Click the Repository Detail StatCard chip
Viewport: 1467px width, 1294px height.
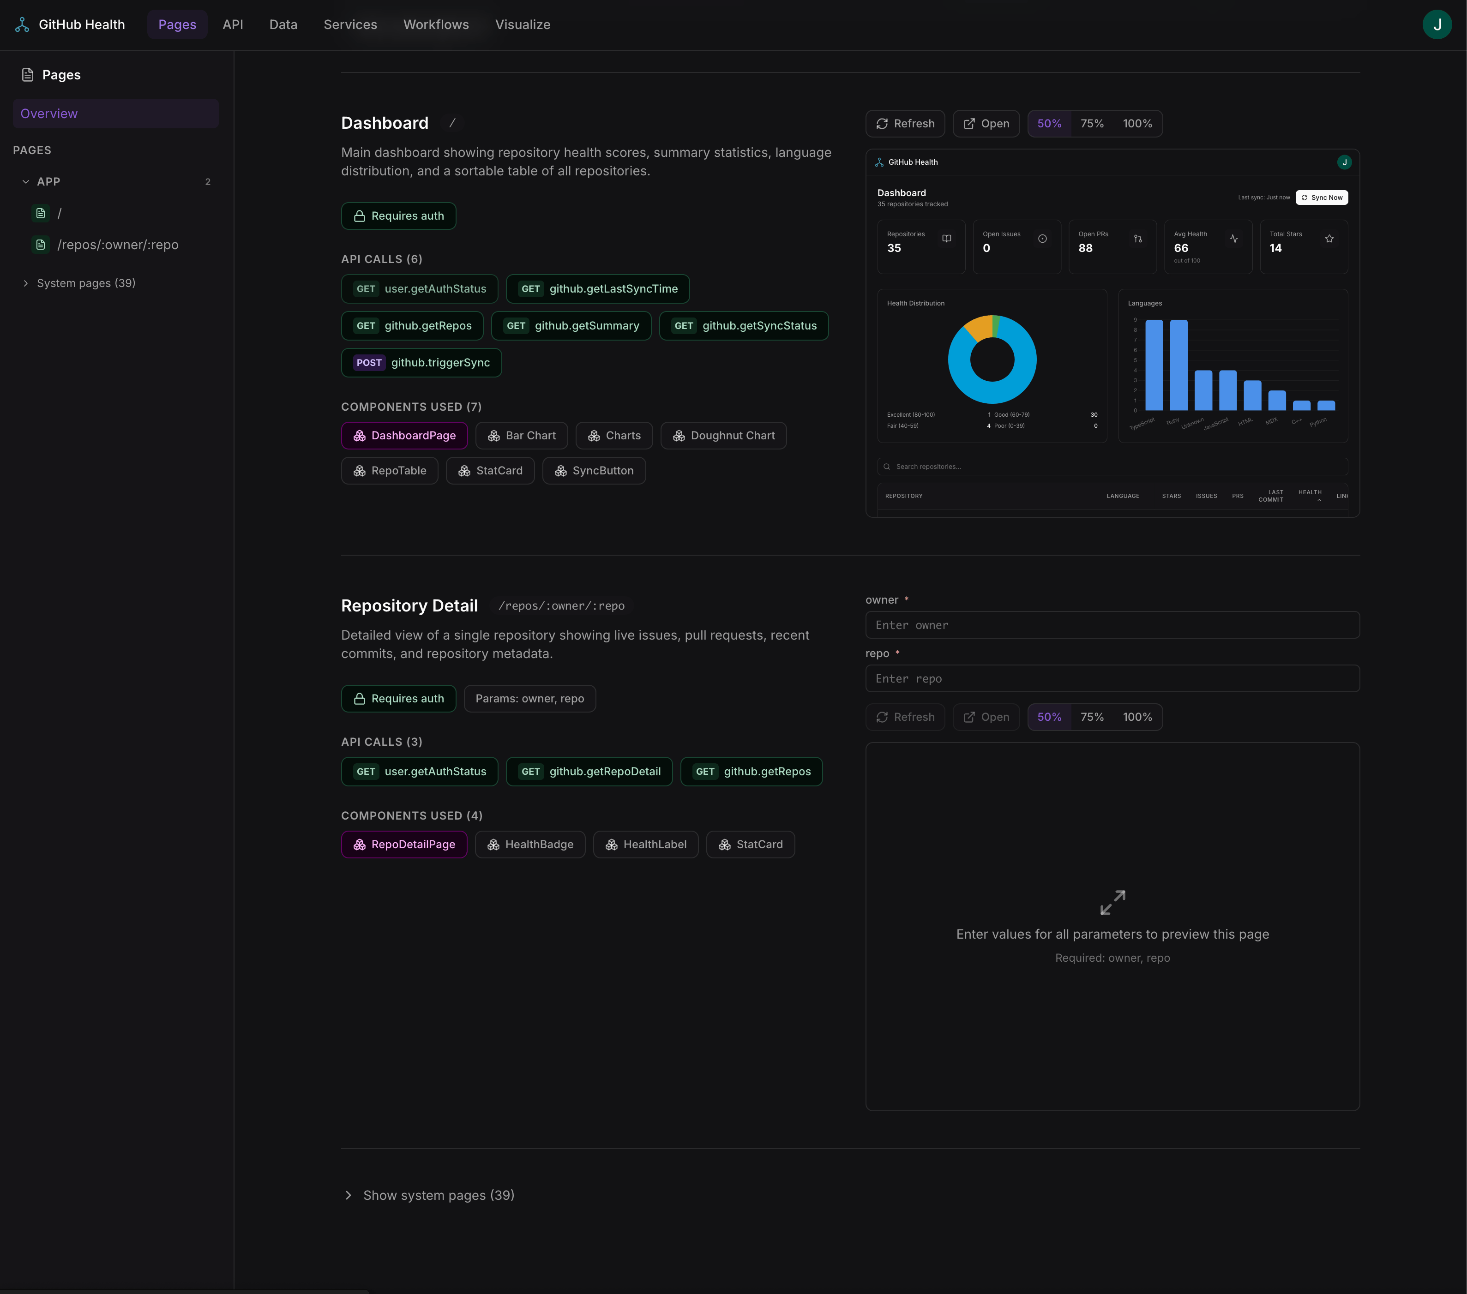[x=750, y=845]
